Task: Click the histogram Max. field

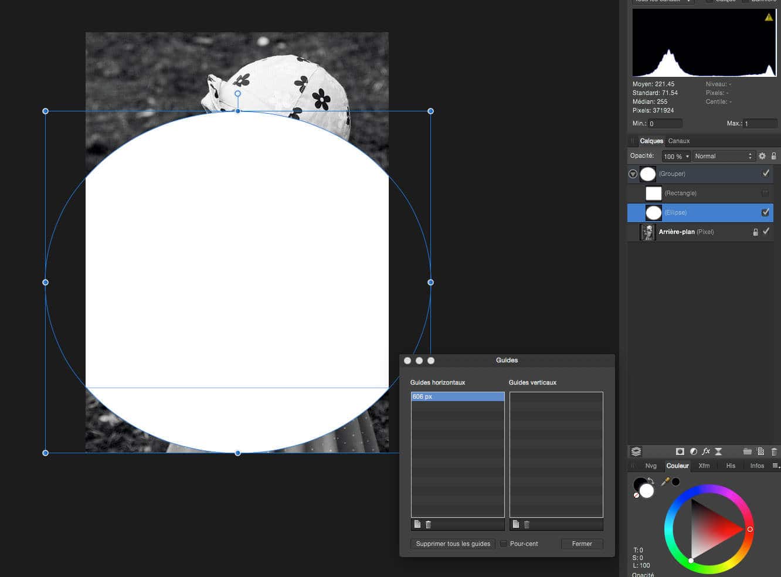Action: 760,123
